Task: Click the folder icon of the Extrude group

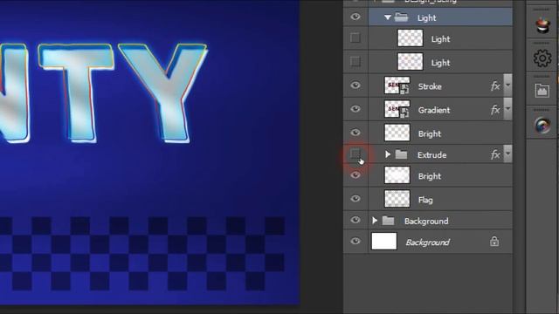Action: [401, 154]
